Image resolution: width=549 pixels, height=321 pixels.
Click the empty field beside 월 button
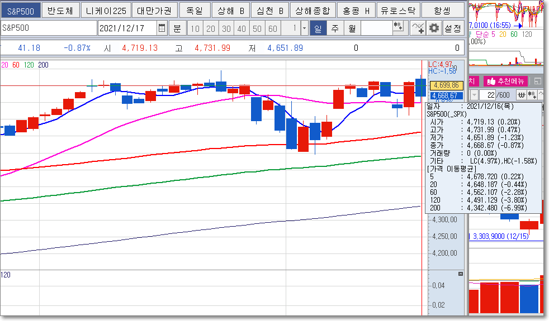376,28
